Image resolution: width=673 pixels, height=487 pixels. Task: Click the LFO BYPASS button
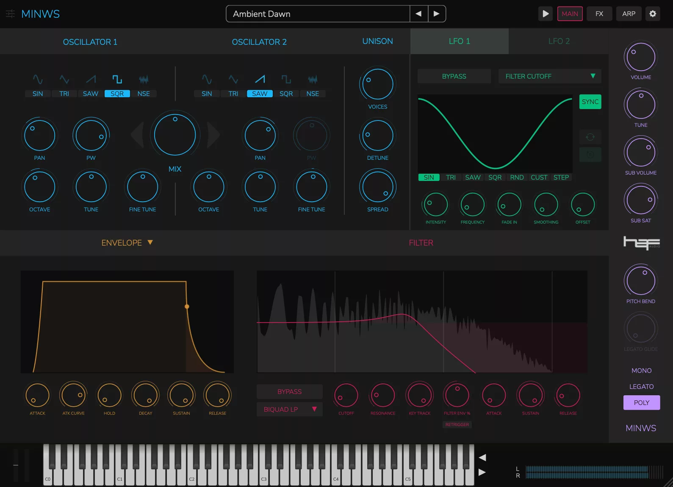tap(454, 77)
